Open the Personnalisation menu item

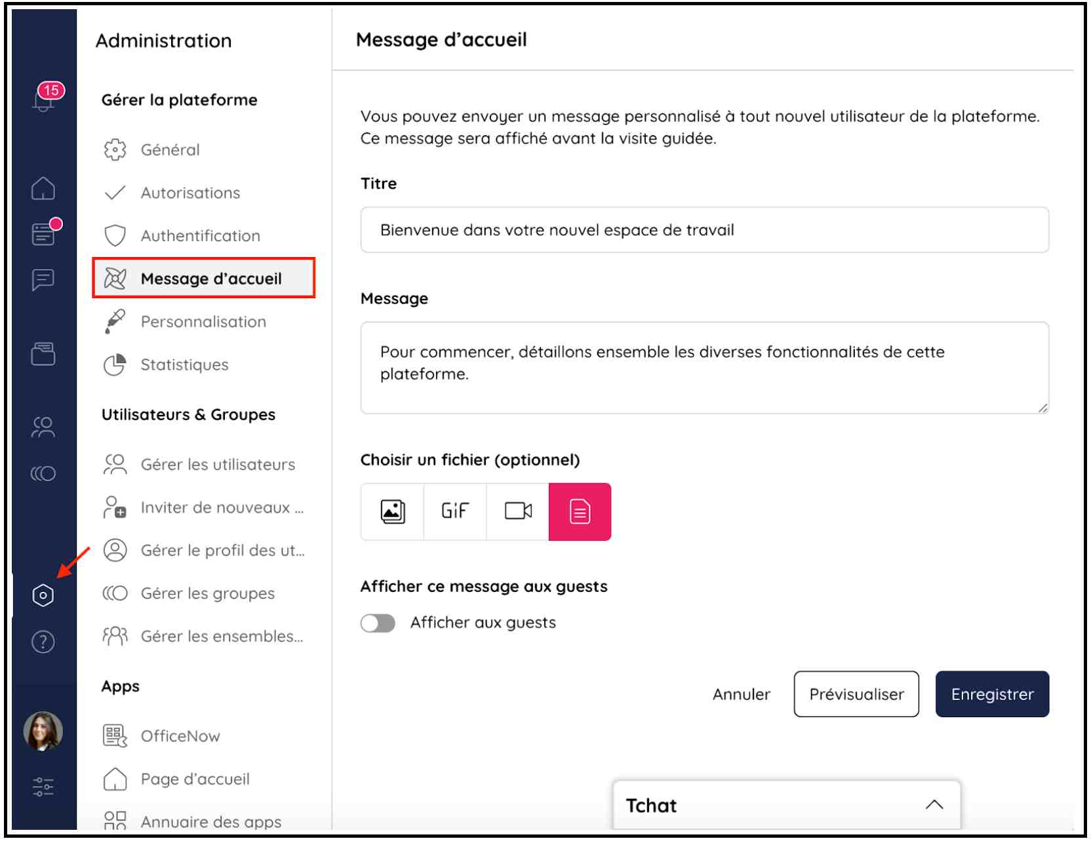[203, 322]
